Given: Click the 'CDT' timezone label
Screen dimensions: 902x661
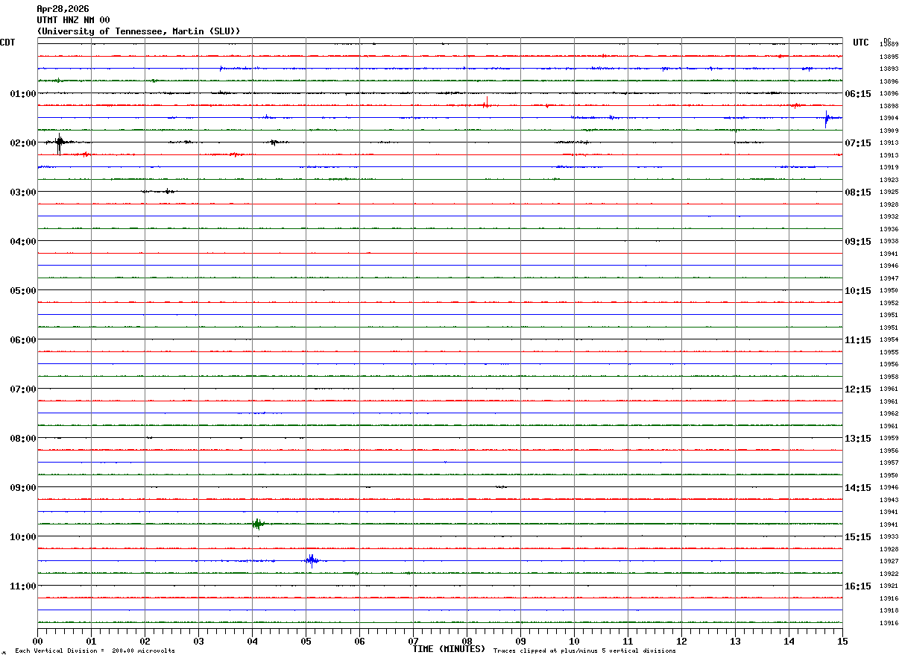Looking at the screenshot, I should (7, 43).
